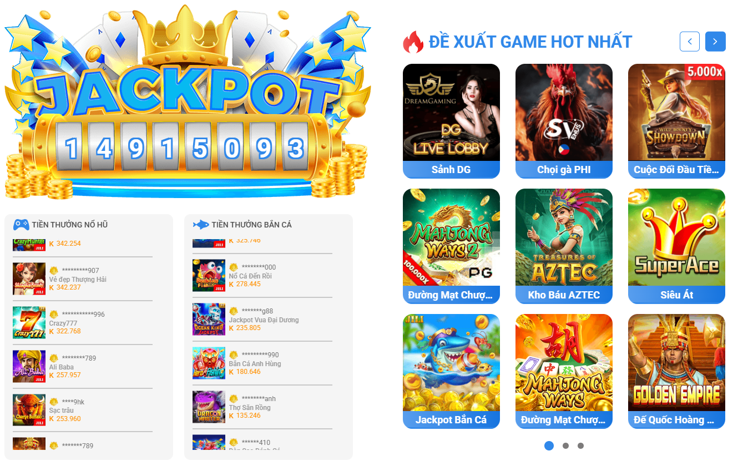Open Sảnh DG live lobby game
Viewport: 738px width, 466px height.
(x=451, y=121)
